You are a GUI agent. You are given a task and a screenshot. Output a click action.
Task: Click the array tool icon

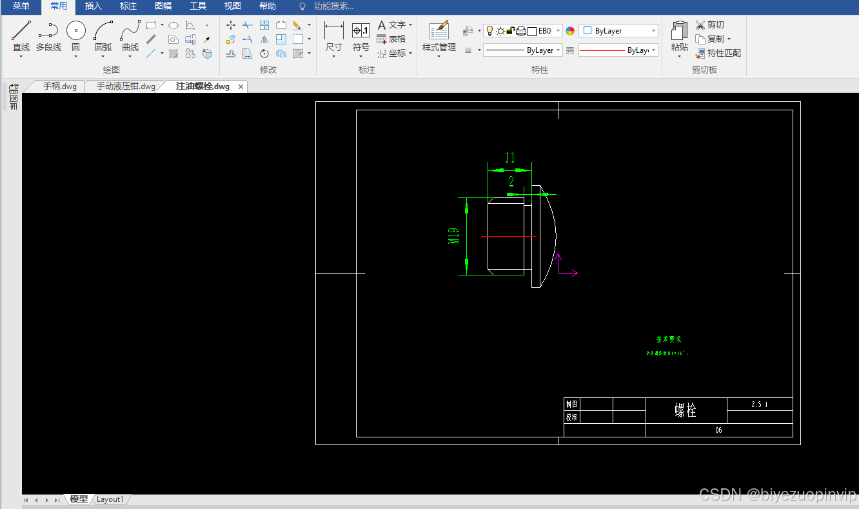(x=264, y=25)
